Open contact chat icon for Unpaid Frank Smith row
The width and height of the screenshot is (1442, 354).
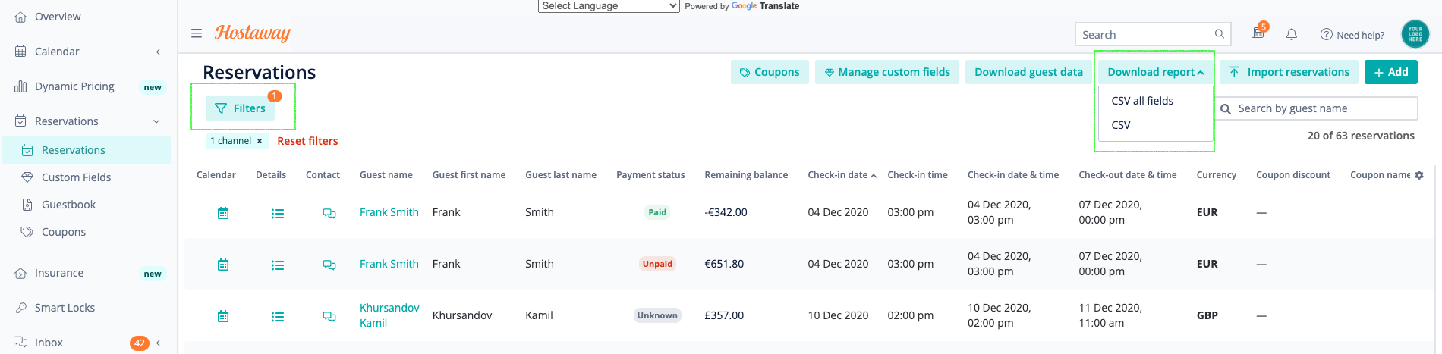coord(329,265)
